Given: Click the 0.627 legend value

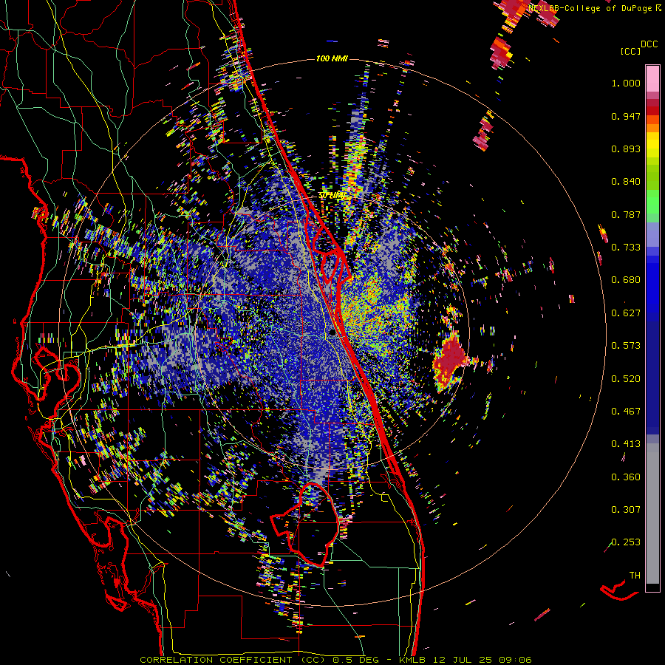Looking at the screenshot, I should tap(626, 313).
